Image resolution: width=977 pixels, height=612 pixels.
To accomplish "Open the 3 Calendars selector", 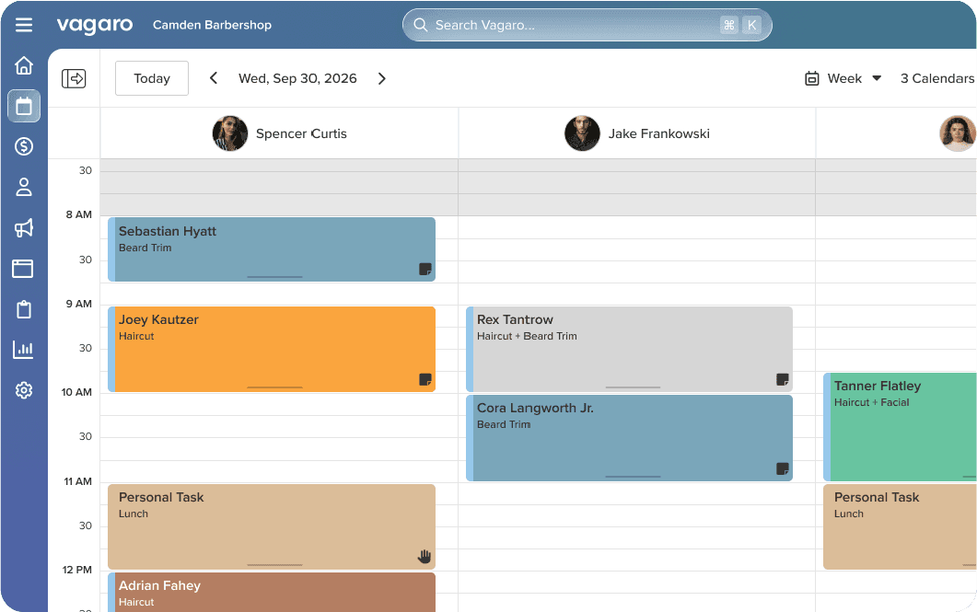I will [x=936, y=78].
